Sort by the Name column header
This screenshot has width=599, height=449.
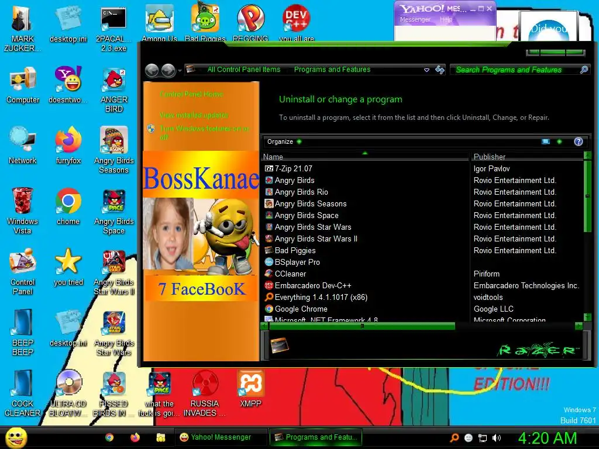[365, 157]
